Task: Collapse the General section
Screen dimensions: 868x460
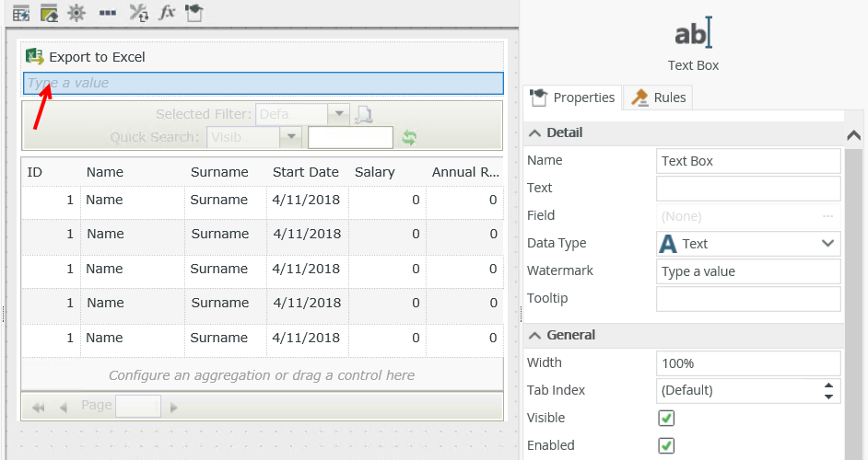Action: 535,335
